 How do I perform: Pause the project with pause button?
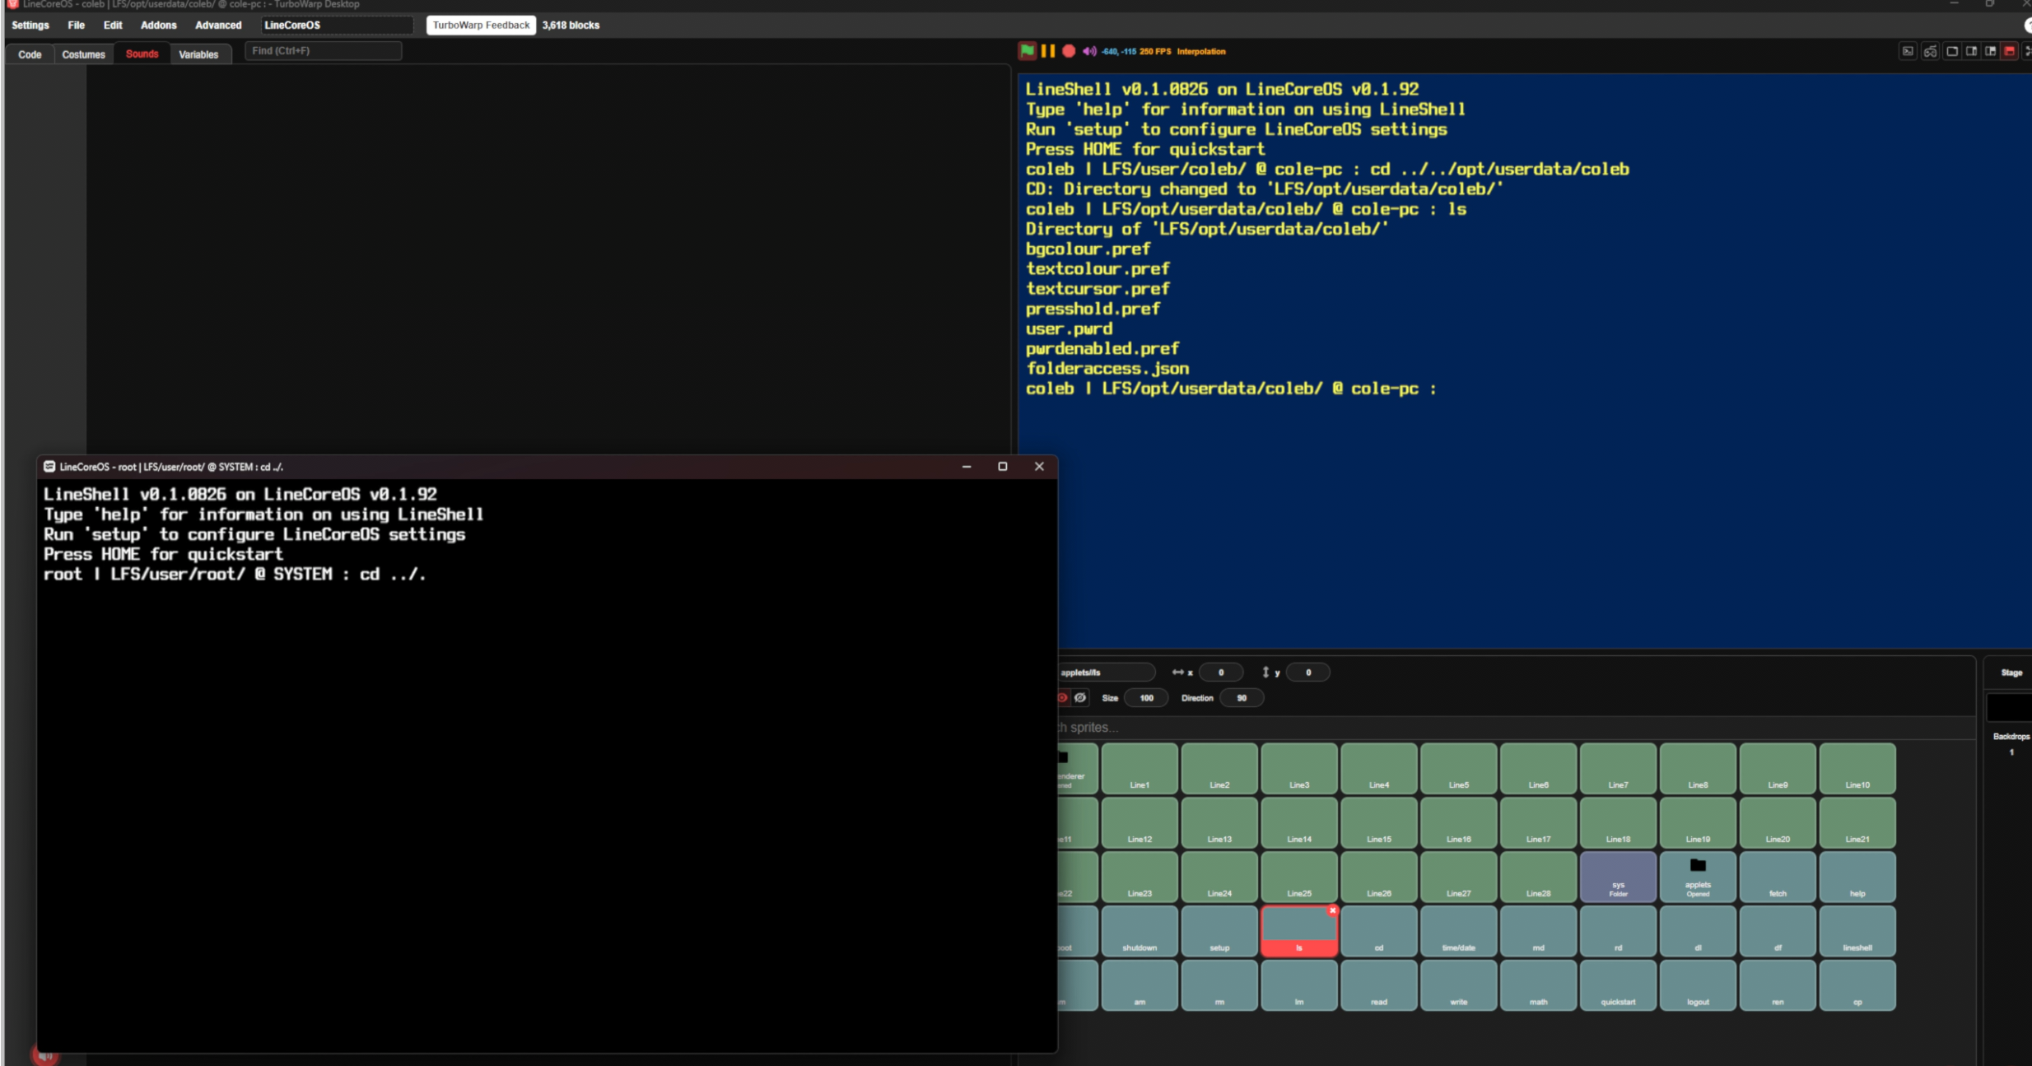[1047, 51]
